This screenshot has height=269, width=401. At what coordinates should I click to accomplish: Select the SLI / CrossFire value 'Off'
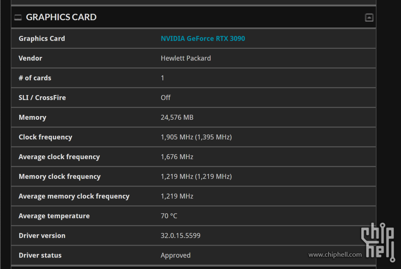point(165,98)
